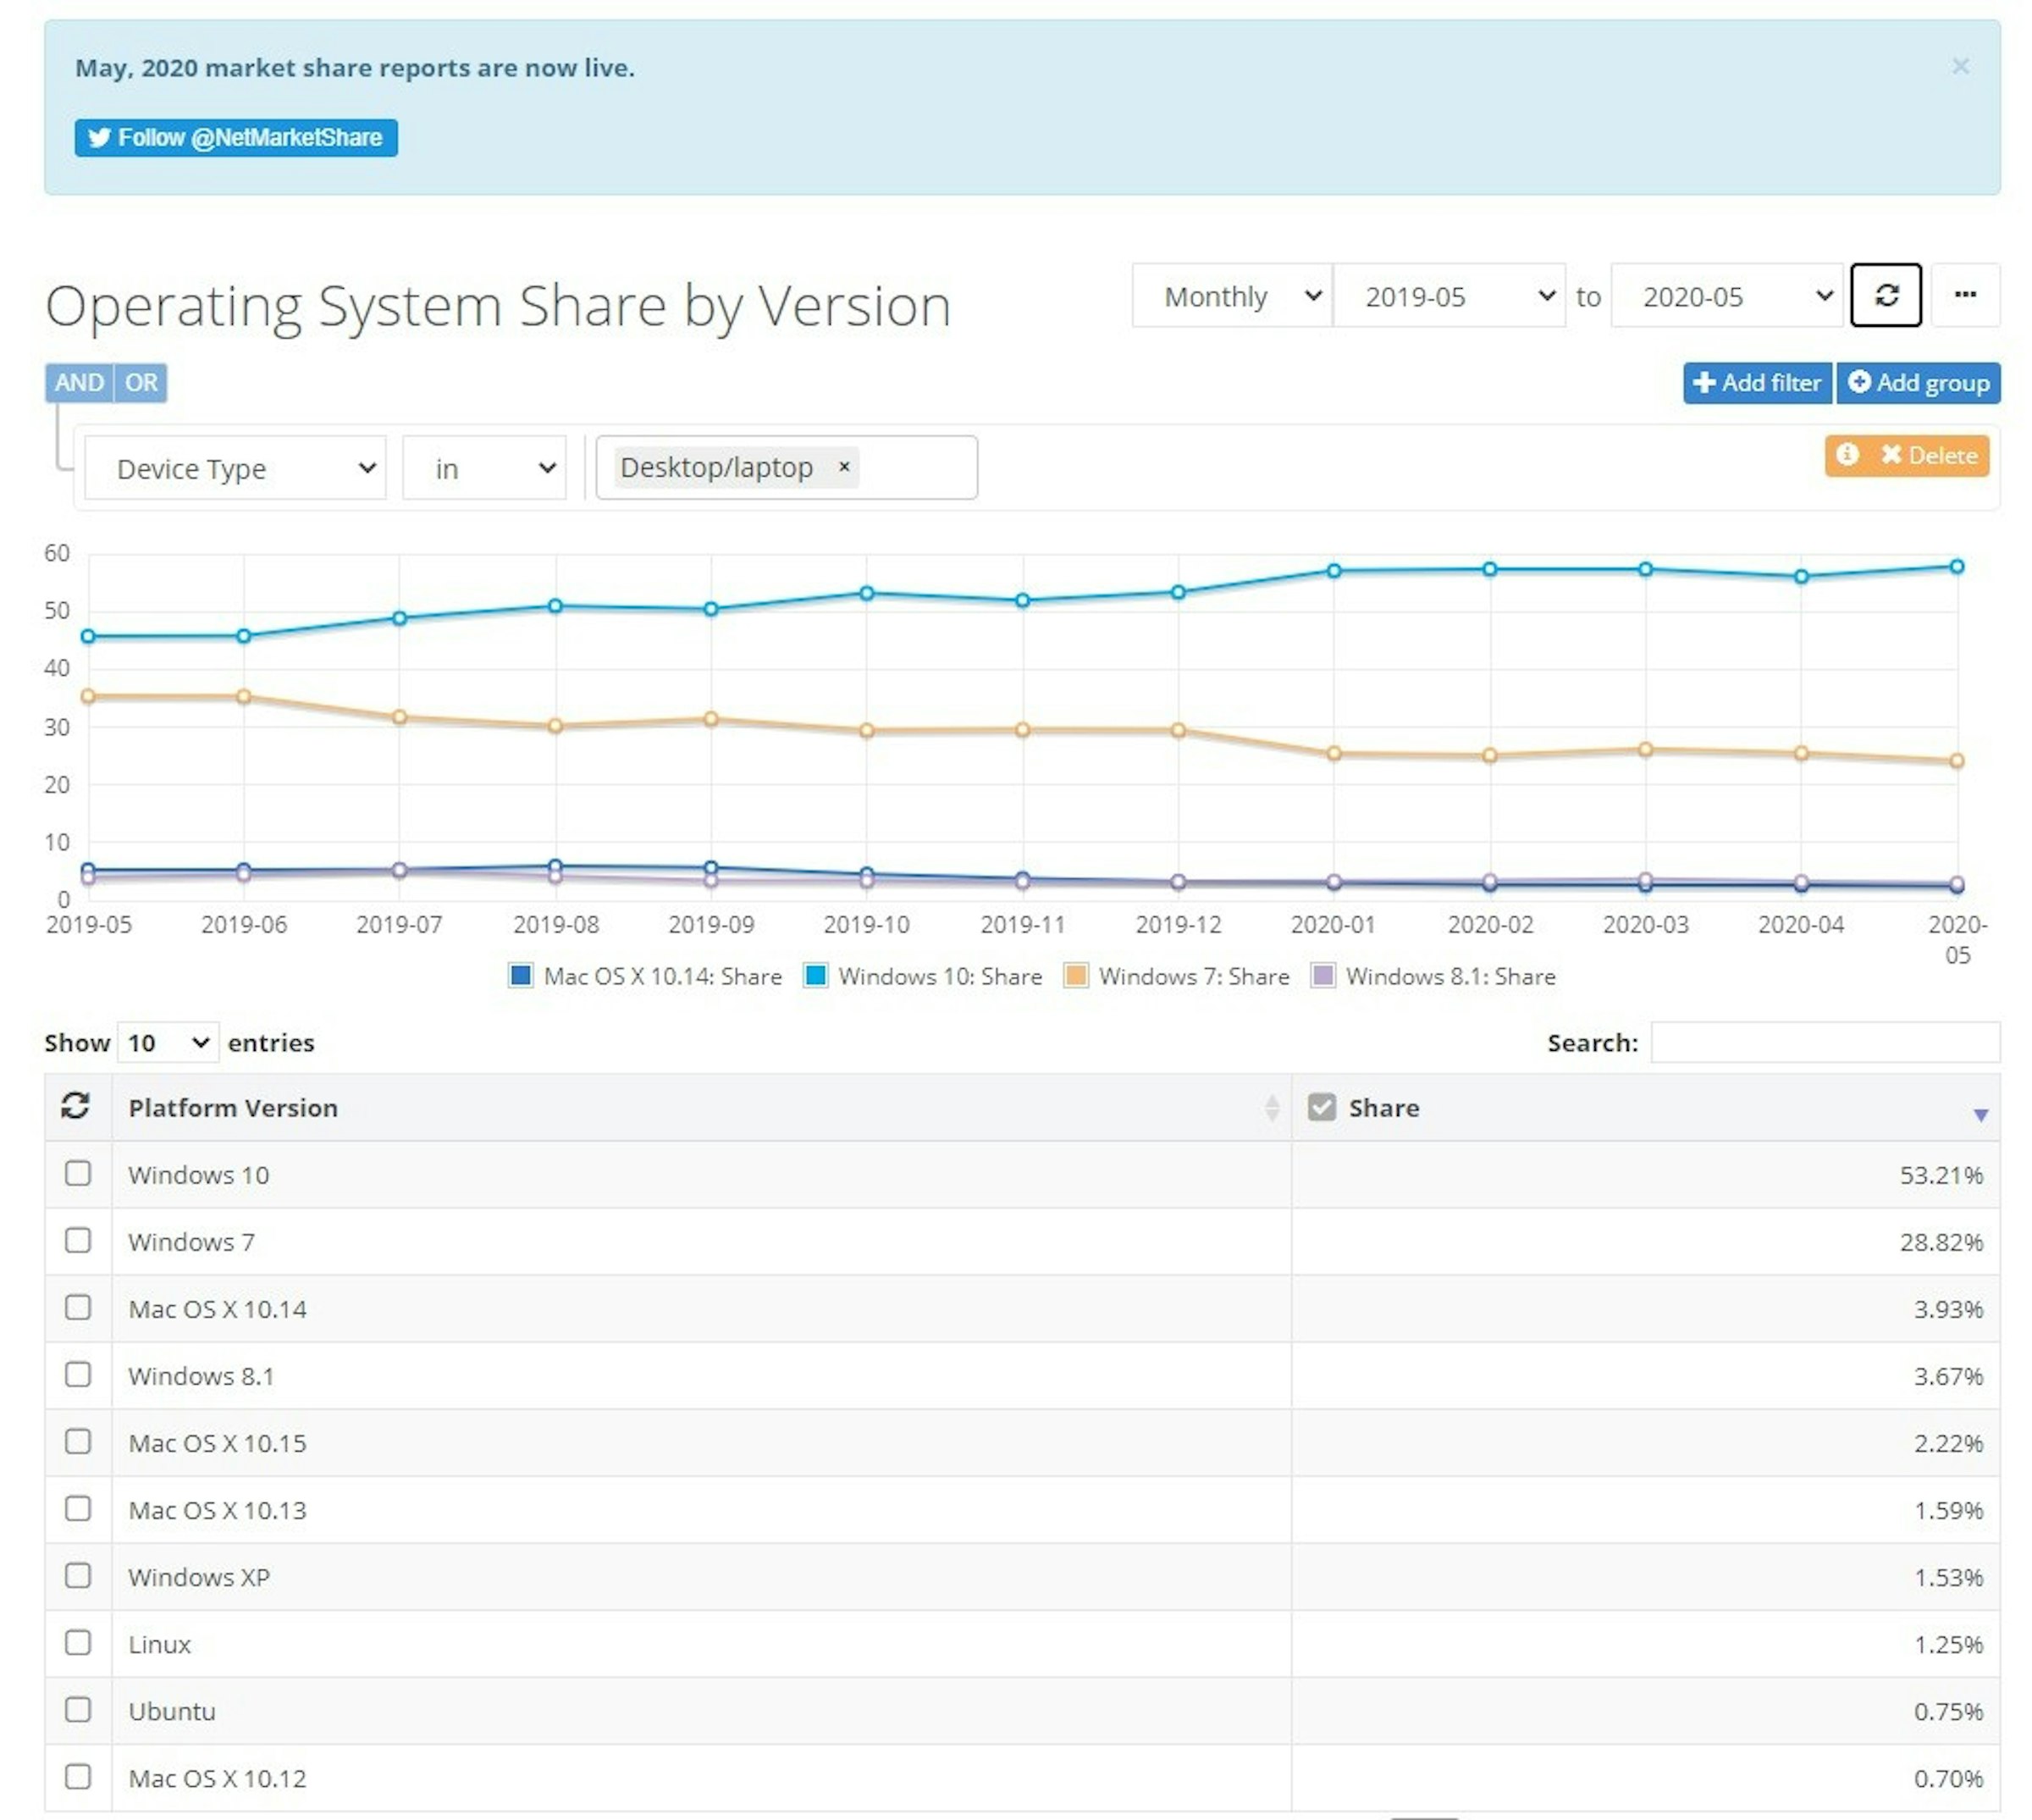Screen dimensions: 2032x1820
Task: Check the Linux row checkbox
Action: coord(78,1641)
